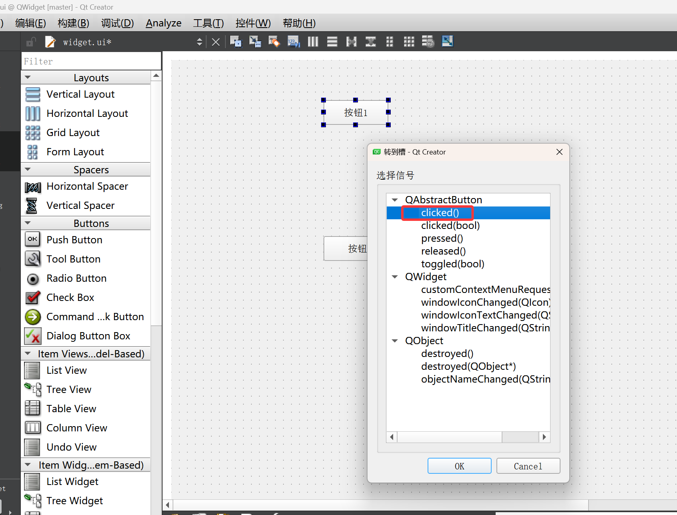The width and height of the screenshot is (677, 515).
Task: Select the Vertical Layout widget icon
Action: coord(33,94)
